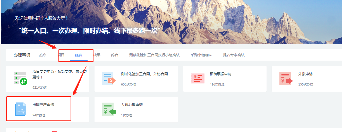Open the 出国经费申请 title text

click(x=43, y=105)
